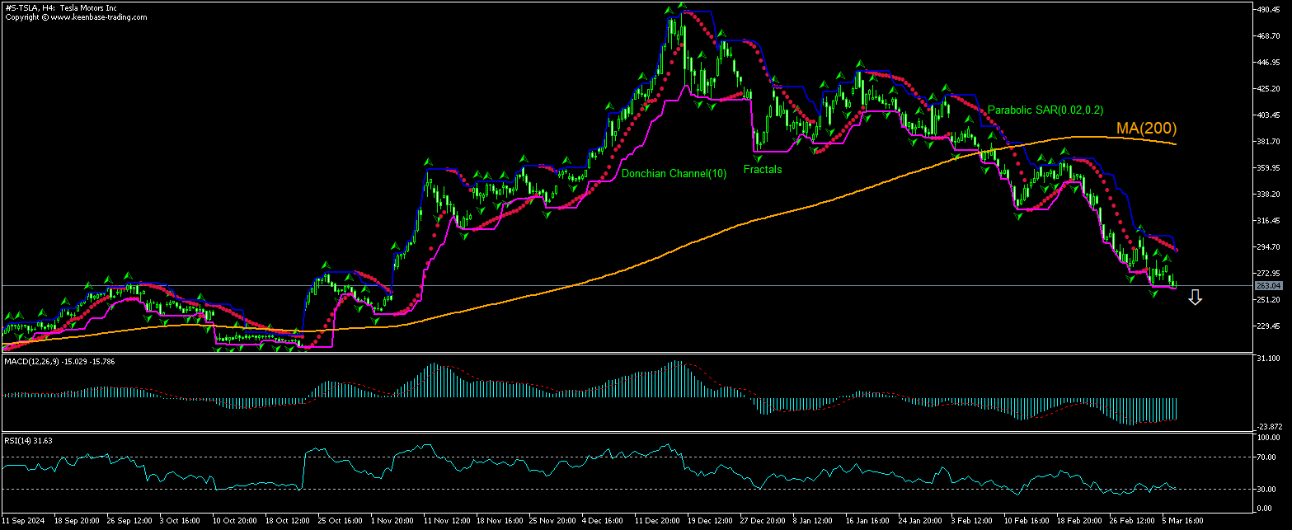Click the white down arrow forecast icon
The height and width of the screenshot is (530, 1292).
(1194, 298)
